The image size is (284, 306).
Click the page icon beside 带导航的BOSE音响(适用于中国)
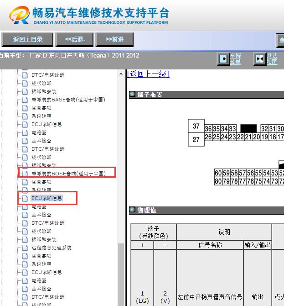point(25,174)
